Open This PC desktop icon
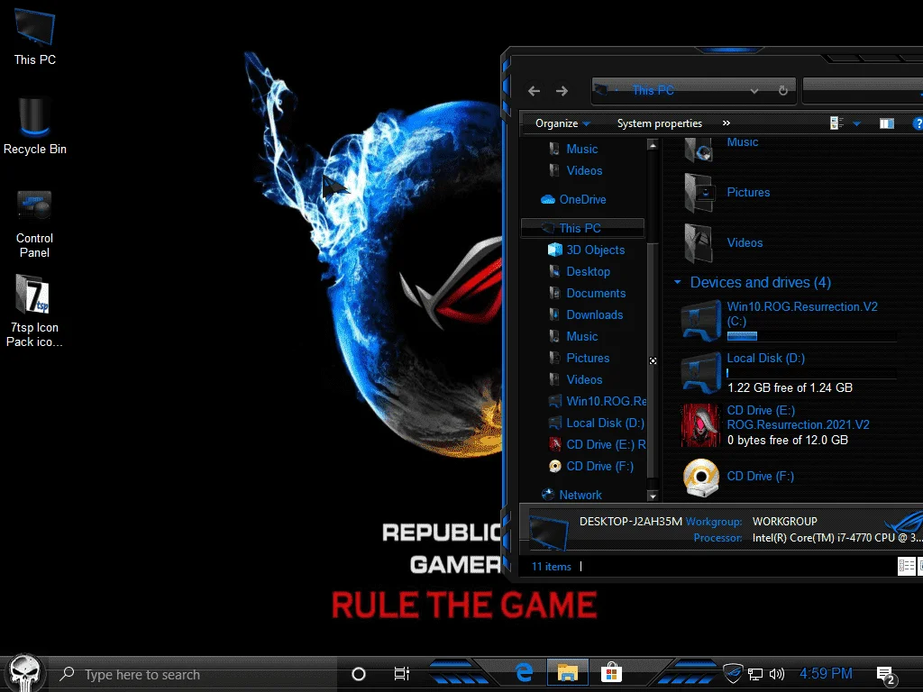Screen dimensions: 923x692 point(35,36)
